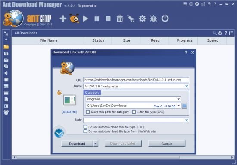Click the circular play icon in title bar

pos(197,4)
